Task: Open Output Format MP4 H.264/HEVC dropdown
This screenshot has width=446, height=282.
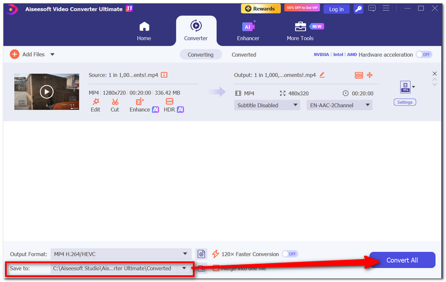Action: point(120,254)
